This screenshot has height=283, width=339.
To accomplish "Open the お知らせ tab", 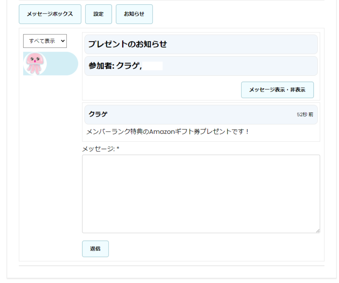I will click(x=134, y=14).
